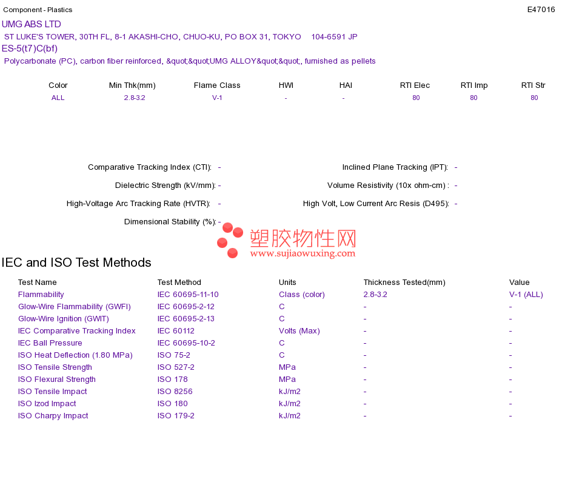576x485 pixels.
Task: Click the HAI column header
Action: pyautogui.click(x=346, y=85)
